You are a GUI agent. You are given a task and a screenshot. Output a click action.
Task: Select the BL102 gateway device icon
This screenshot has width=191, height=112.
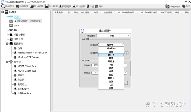click(x=7, y=12)
